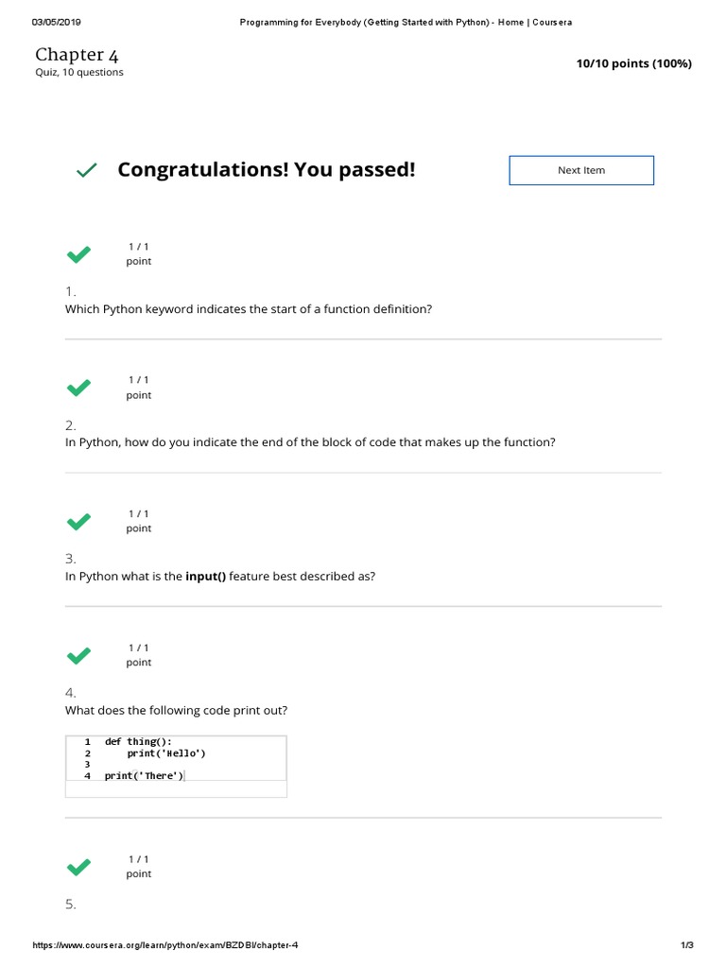The width and height of the screenshot is (726, 968).
Task: Click the checkmark beside Congratulations heading
Action: pyautogui.click(x=87, y=170)
